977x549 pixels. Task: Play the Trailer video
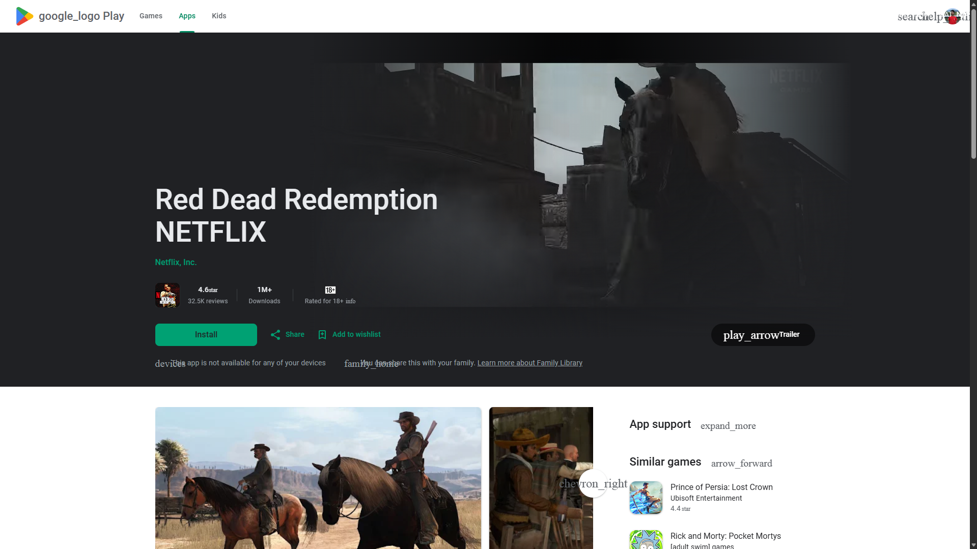[763, 335]
